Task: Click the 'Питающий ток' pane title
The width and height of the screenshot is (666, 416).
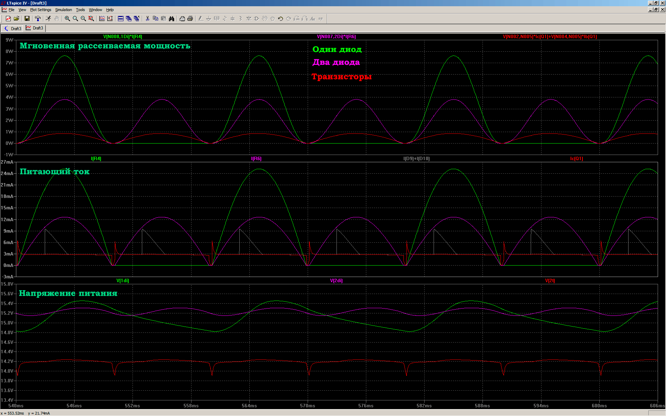Action: (x=54, y=172)
